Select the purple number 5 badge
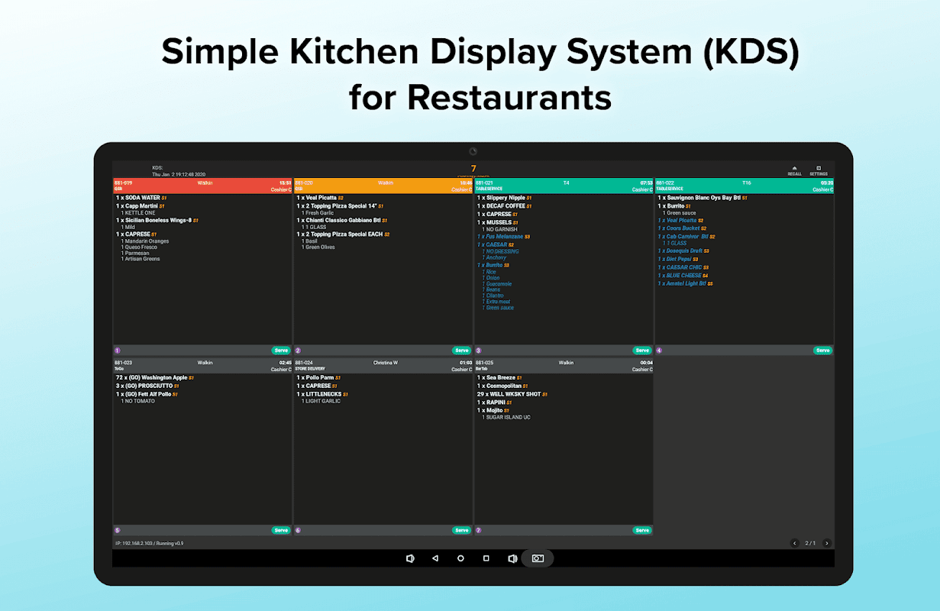 coord(117,530)
